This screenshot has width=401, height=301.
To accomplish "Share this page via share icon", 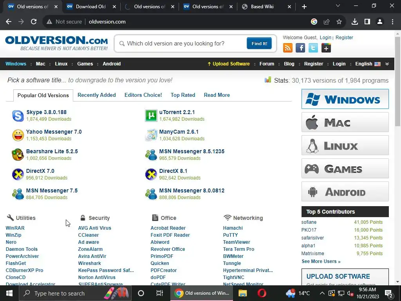I will point(327,22).
